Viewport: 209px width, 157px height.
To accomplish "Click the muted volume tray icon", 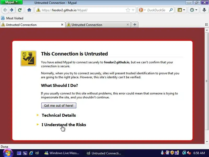I will (x=189, y=153).
